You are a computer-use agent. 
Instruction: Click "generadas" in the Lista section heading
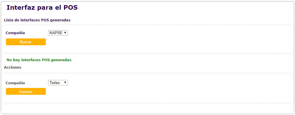pos(61,20)
